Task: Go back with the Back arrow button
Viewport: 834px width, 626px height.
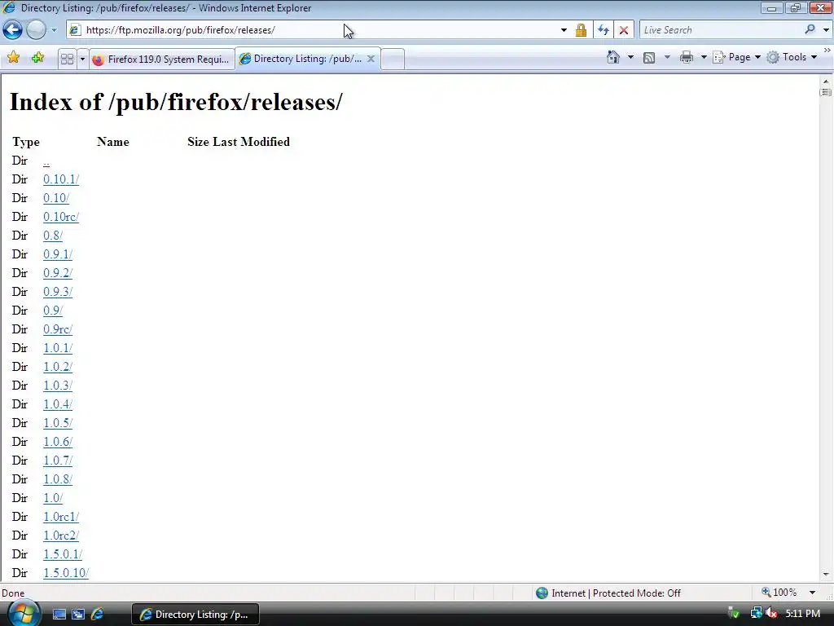Action: coord(13,30)
